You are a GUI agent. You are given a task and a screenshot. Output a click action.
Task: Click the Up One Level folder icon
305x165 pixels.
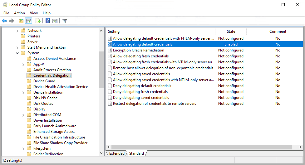pos(21,21)
